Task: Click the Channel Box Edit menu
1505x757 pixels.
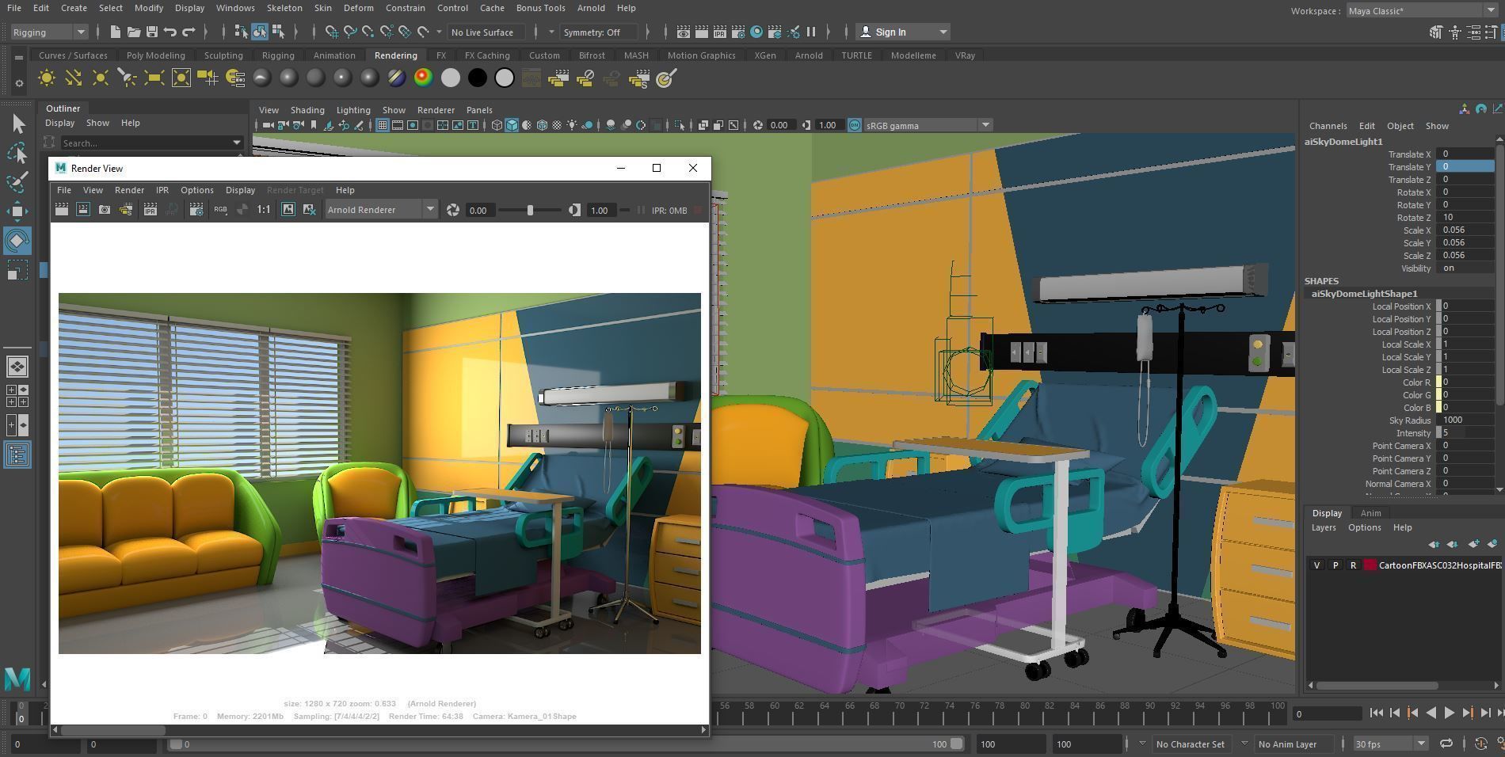Action: coord(1367,126)
